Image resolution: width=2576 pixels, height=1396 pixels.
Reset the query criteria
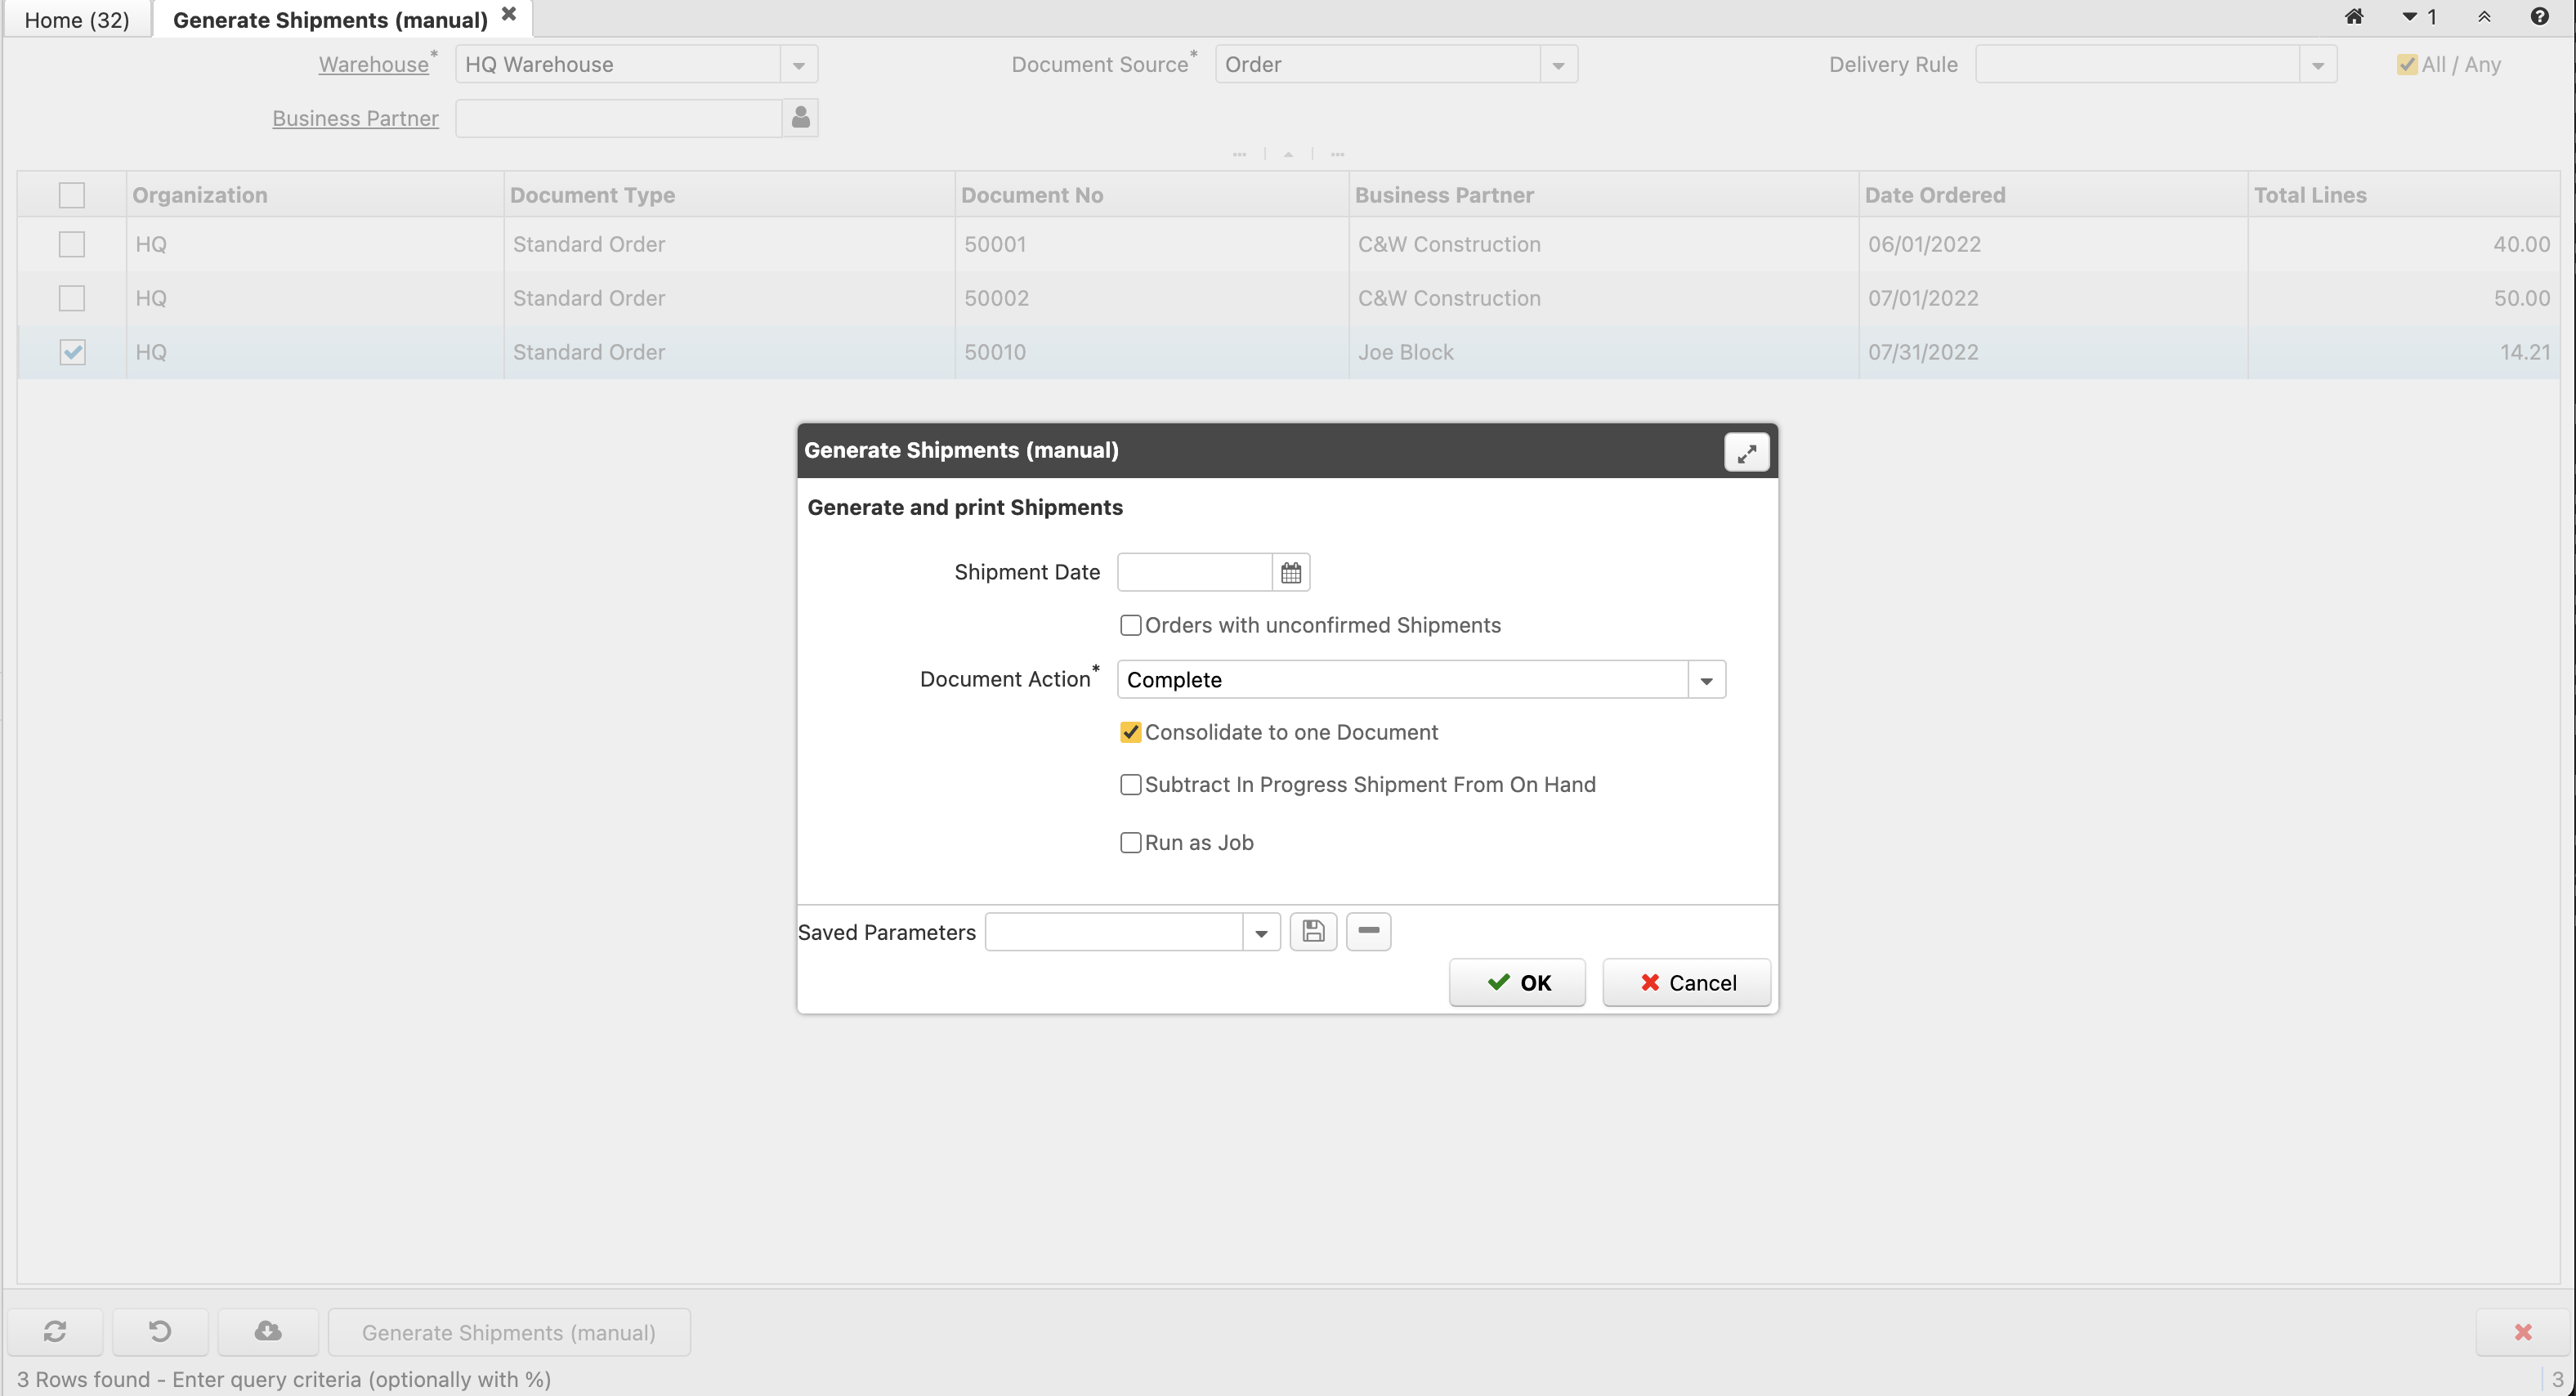click(x=160, y=1331)
